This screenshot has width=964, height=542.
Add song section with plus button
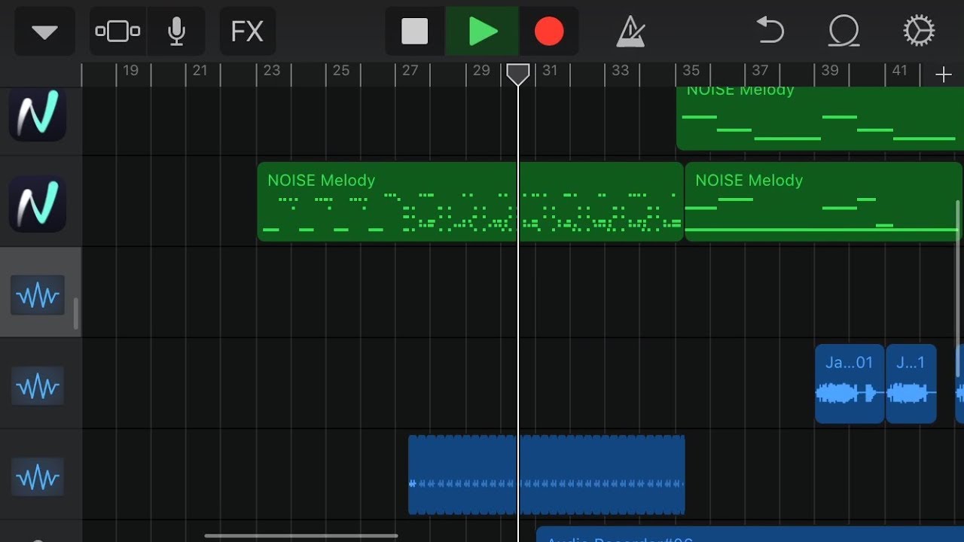943,74
